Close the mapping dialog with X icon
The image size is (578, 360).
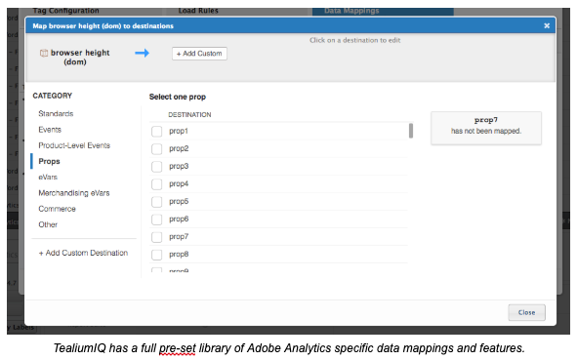(547, 25)
